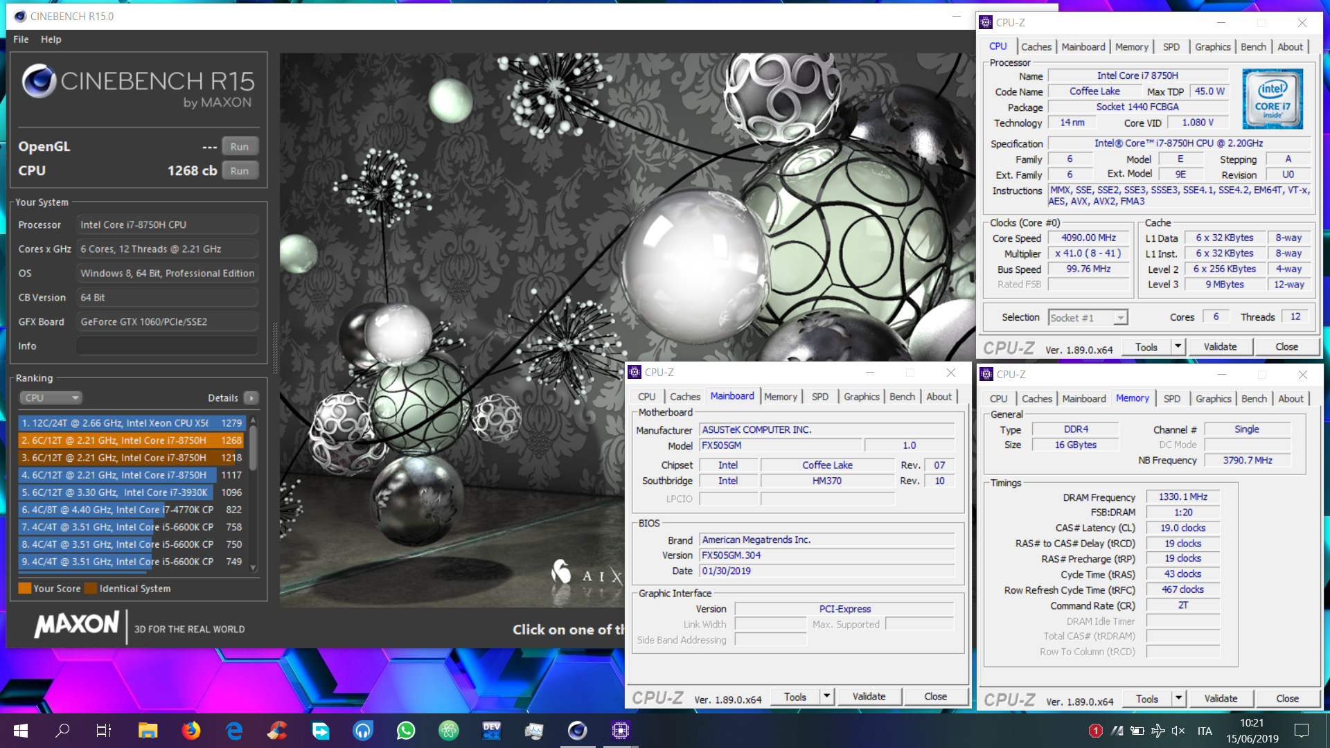Click the GFX Board field value
The image size is (1330, 748).
[x=167, y=321]
